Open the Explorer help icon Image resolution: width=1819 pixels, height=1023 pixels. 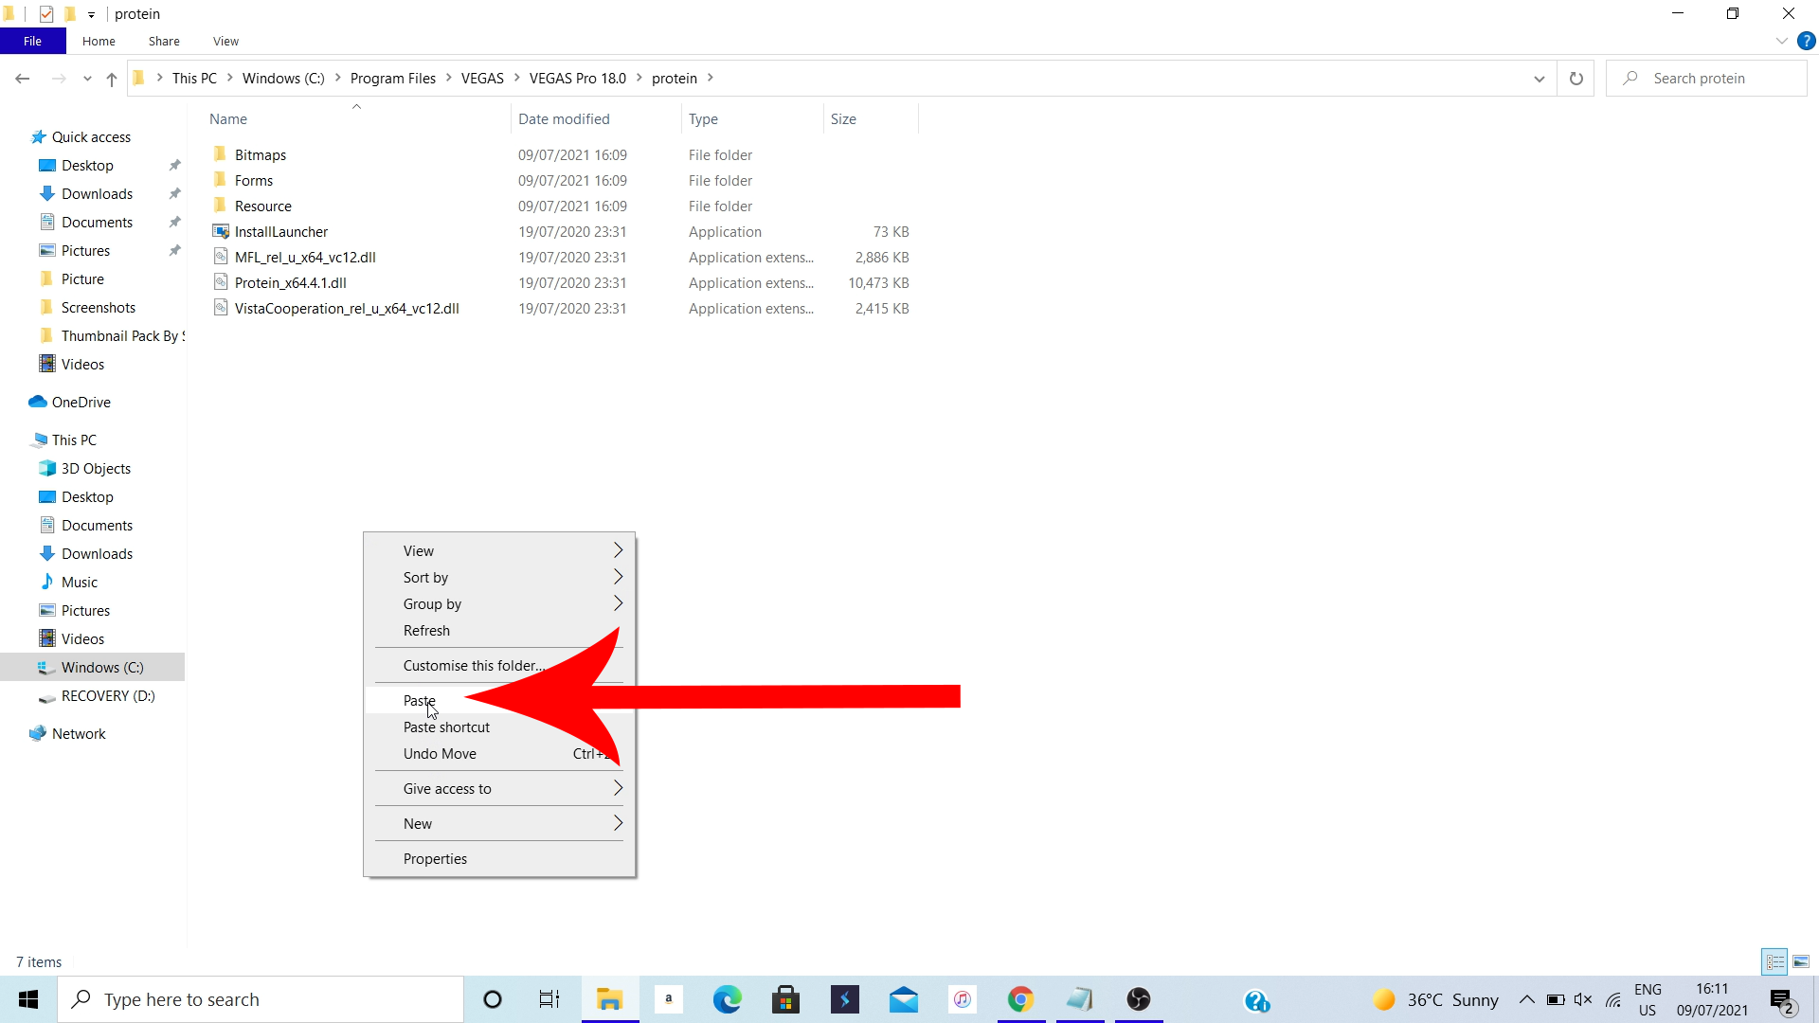click(x=1807, y=41)
